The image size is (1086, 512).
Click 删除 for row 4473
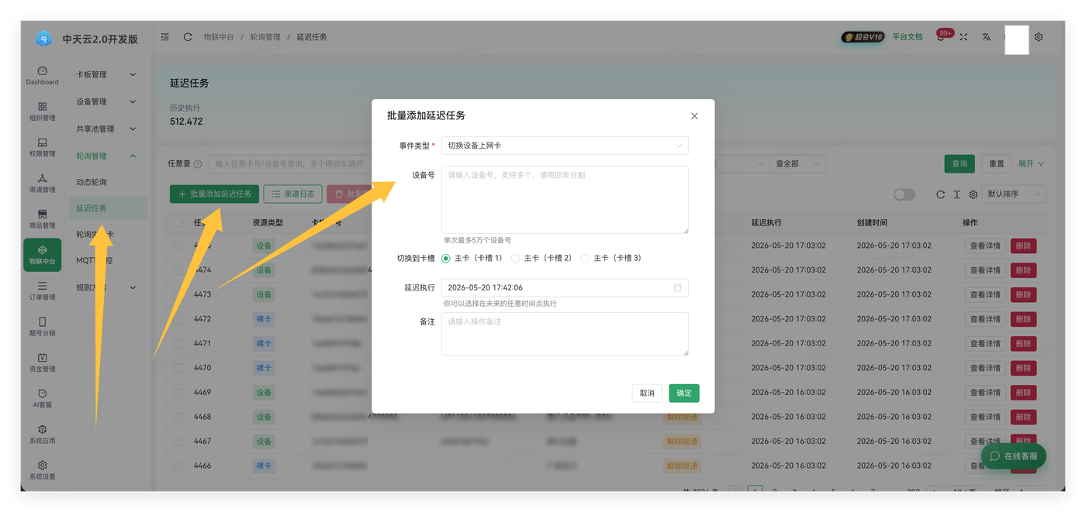click(x=1024, y=294)
